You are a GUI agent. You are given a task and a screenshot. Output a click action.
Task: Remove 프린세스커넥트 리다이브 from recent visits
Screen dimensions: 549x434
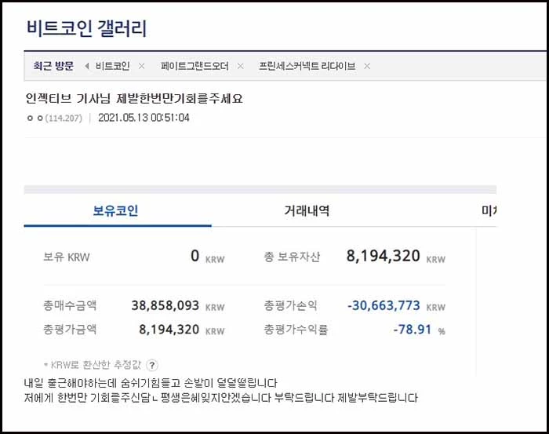367,66
